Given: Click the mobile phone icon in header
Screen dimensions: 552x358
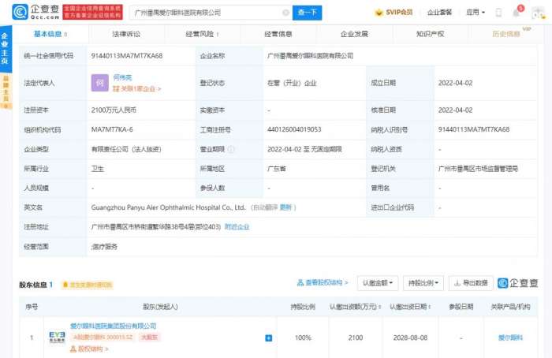Looking at the screenshot, I should 498,13.
